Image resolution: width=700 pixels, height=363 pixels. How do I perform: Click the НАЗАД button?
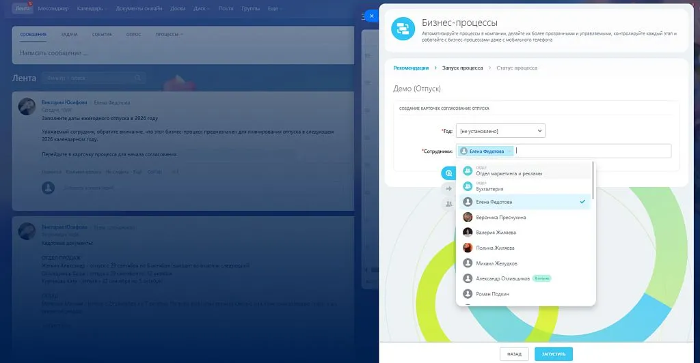click(514, 354)
